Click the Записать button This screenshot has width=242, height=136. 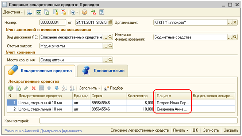point(211,130)
